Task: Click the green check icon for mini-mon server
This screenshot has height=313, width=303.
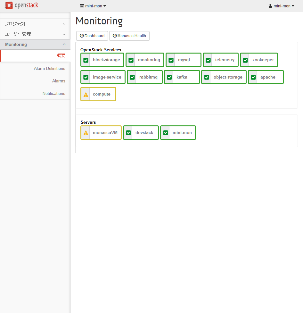Action: 166,133
